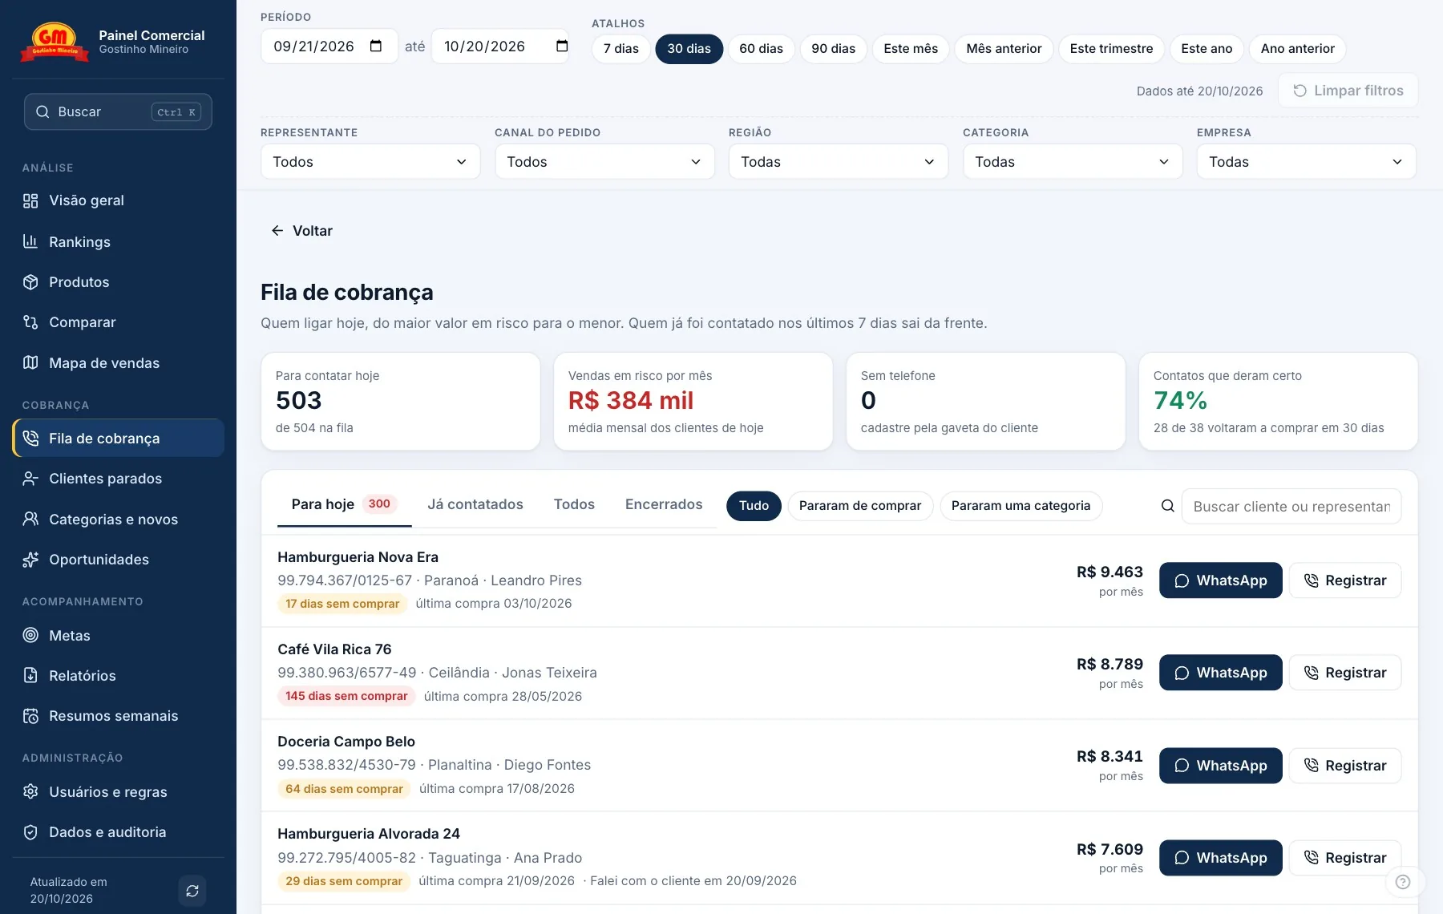1443x914 pixels.
Task: Open Usuários e regras settings
Action: (x=118, y=792)
